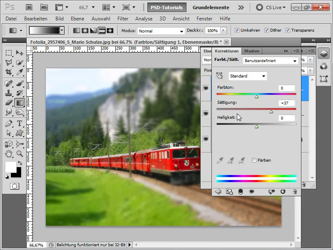Open the Ebene menu
This screenshot has height=250, width=333.
[77, 19]
